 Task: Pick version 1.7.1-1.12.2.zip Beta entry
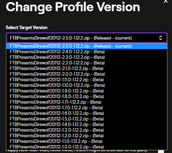pos(87,102)
